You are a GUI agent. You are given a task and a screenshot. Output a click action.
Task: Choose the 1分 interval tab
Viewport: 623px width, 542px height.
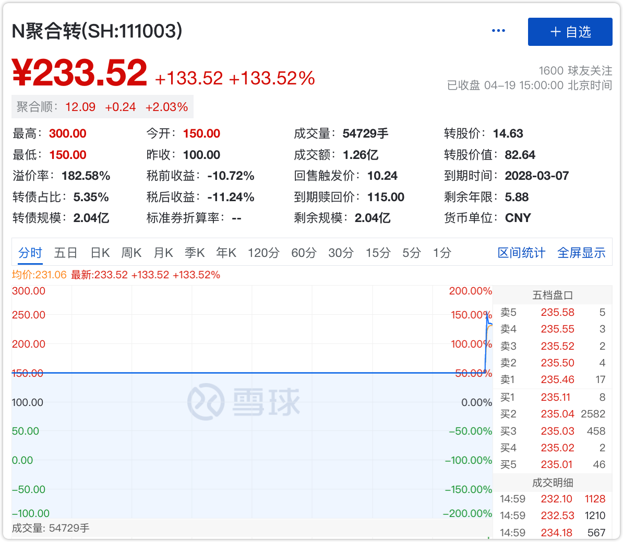[441, 253]
